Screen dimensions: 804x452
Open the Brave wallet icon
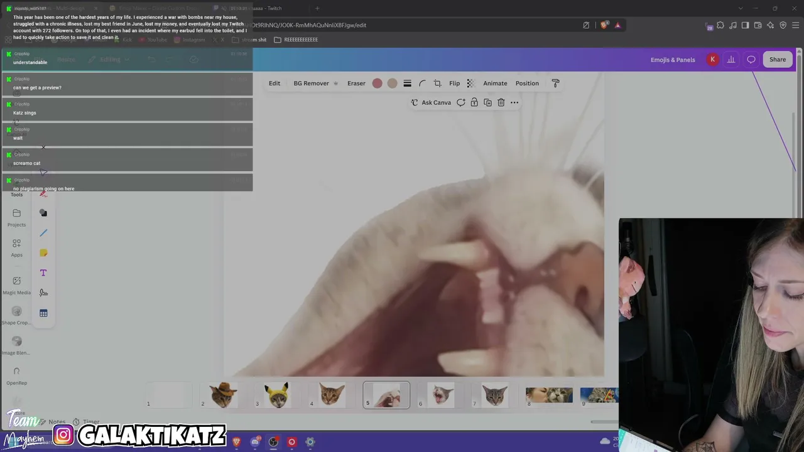(x=758, y=25)
